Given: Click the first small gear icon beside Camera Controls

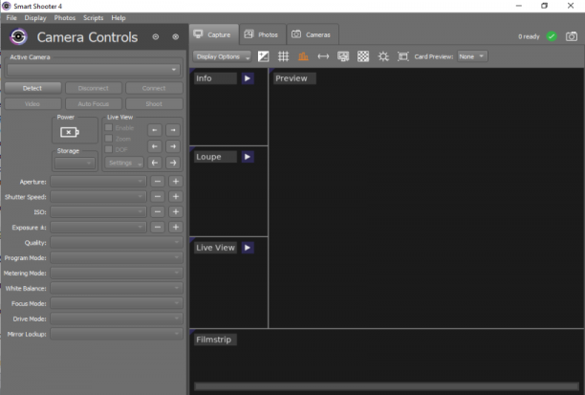Looking at the screenshot, I should (x=156, y=36).
